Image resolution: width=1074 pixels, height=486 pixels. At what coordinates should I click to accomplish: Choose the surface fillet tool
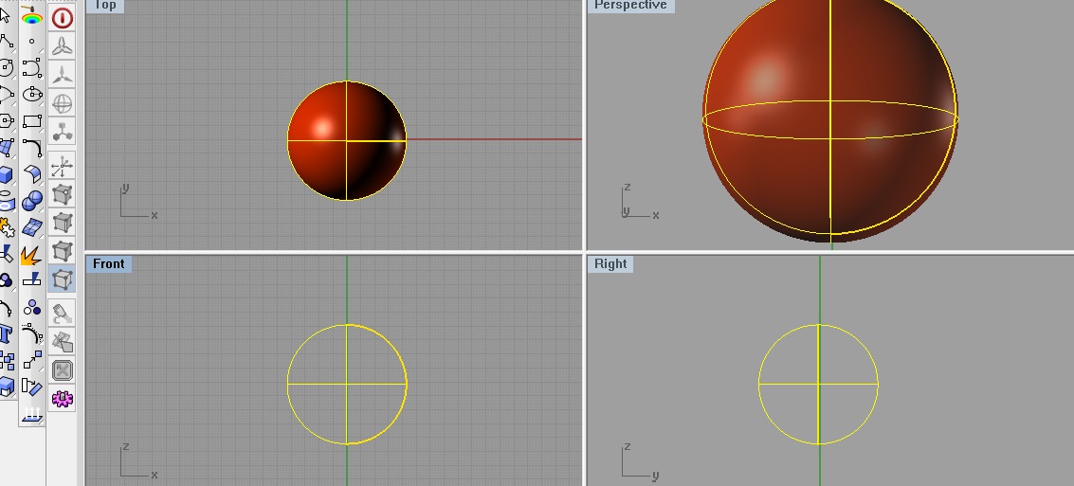pos(31,174)
